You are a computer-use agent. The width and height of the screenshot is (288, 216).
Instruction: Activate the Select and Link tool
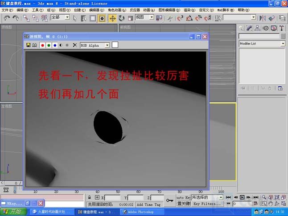(26, 18)
